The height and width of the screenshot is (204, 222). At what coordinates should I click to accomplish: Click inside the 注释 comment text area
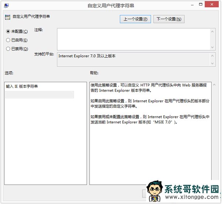133,39
